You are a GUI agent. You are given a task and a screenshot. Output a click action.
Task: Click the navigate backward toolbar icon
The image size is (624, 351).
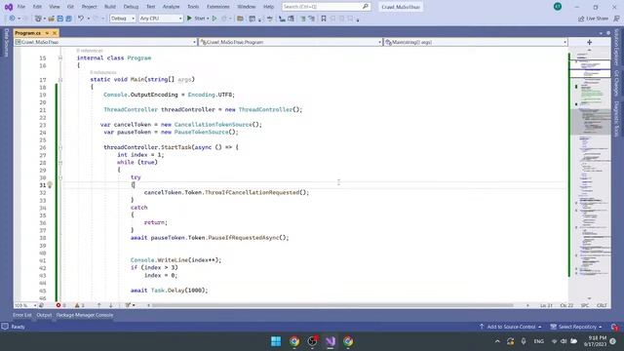click(x=12, y=19)
